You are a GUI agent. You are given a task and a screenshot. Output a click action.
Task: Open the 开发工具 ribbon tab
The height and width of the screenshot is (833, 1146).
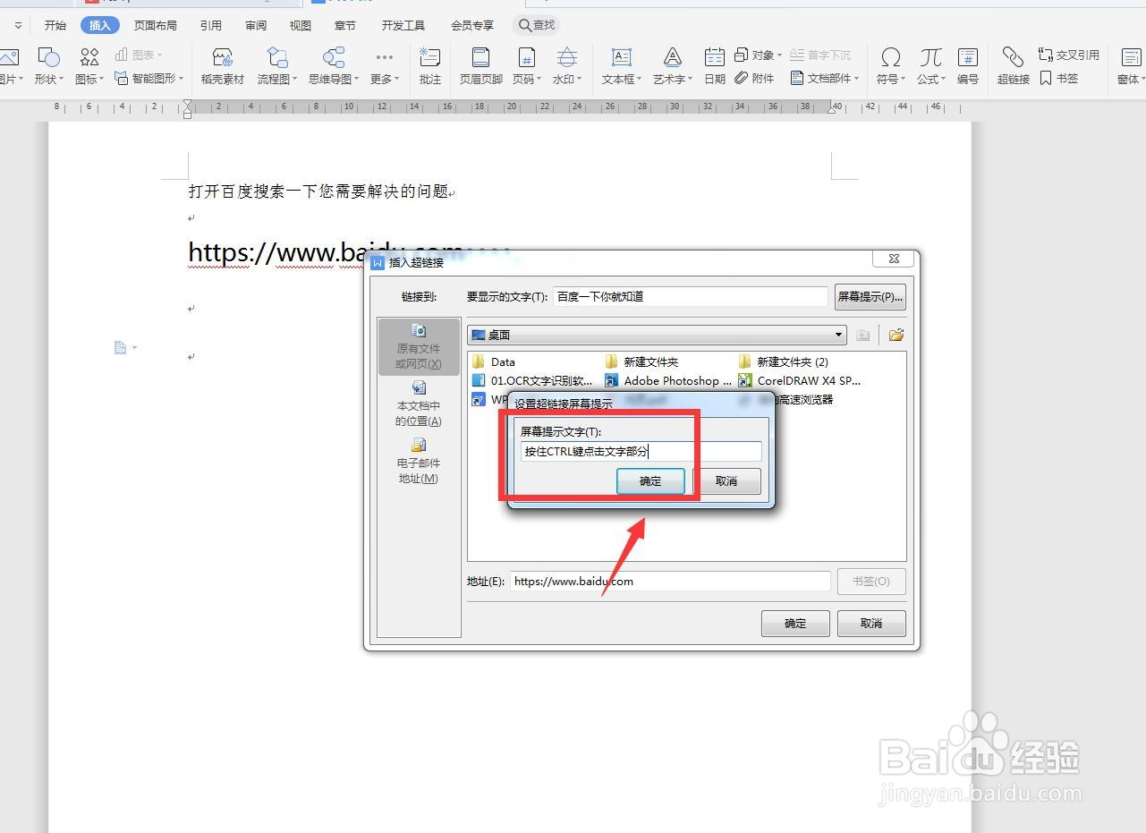point(403,25)
